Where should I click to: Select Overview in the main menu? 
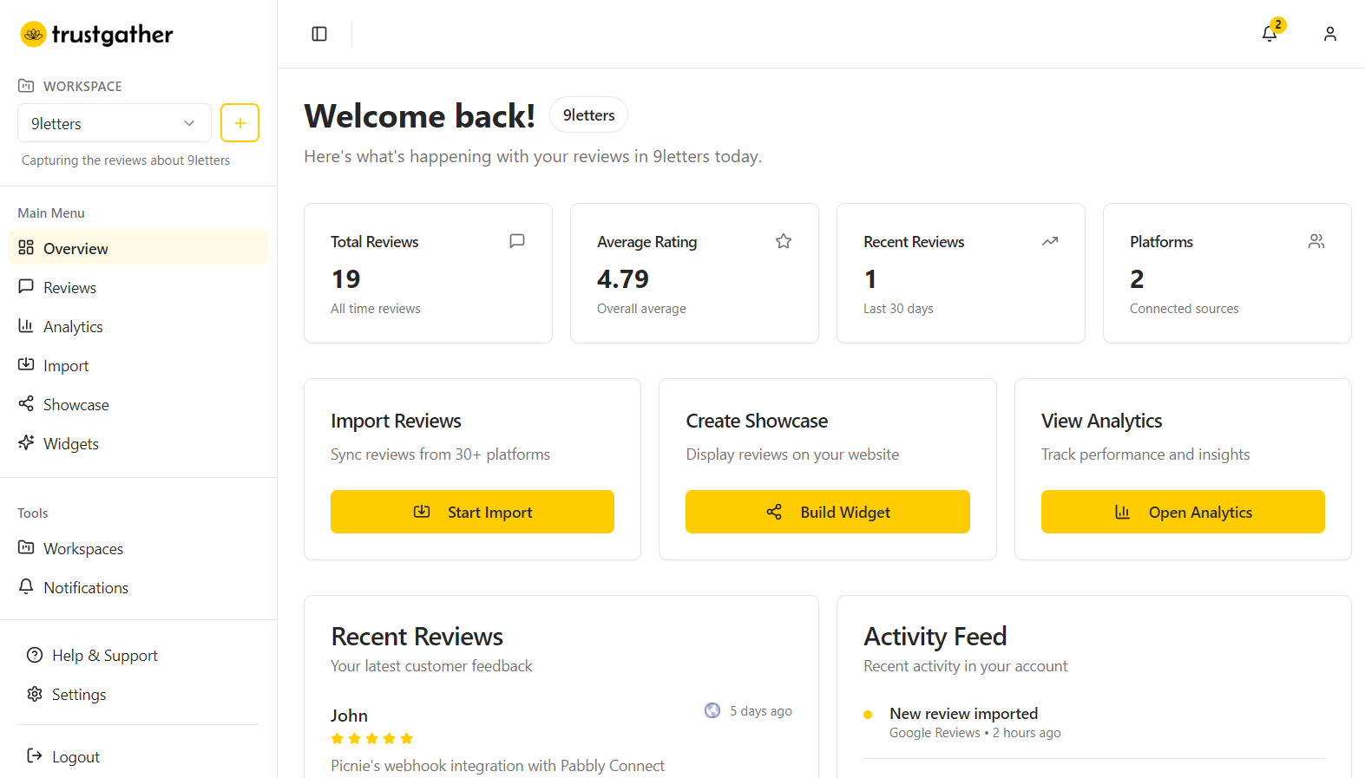[139, 248]
